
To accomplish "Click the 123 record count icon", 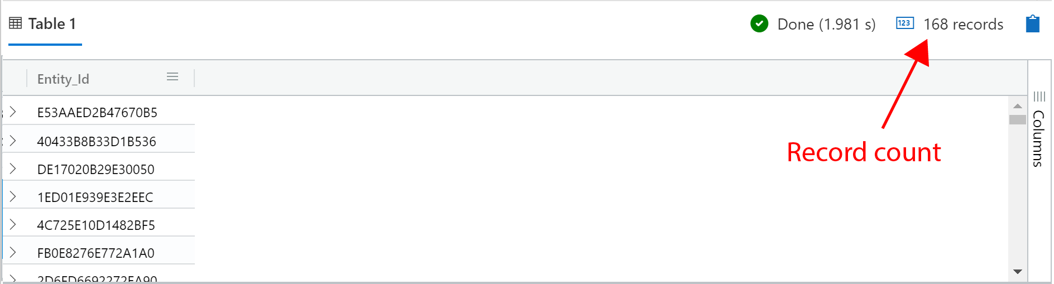I will tap(904, 23).
